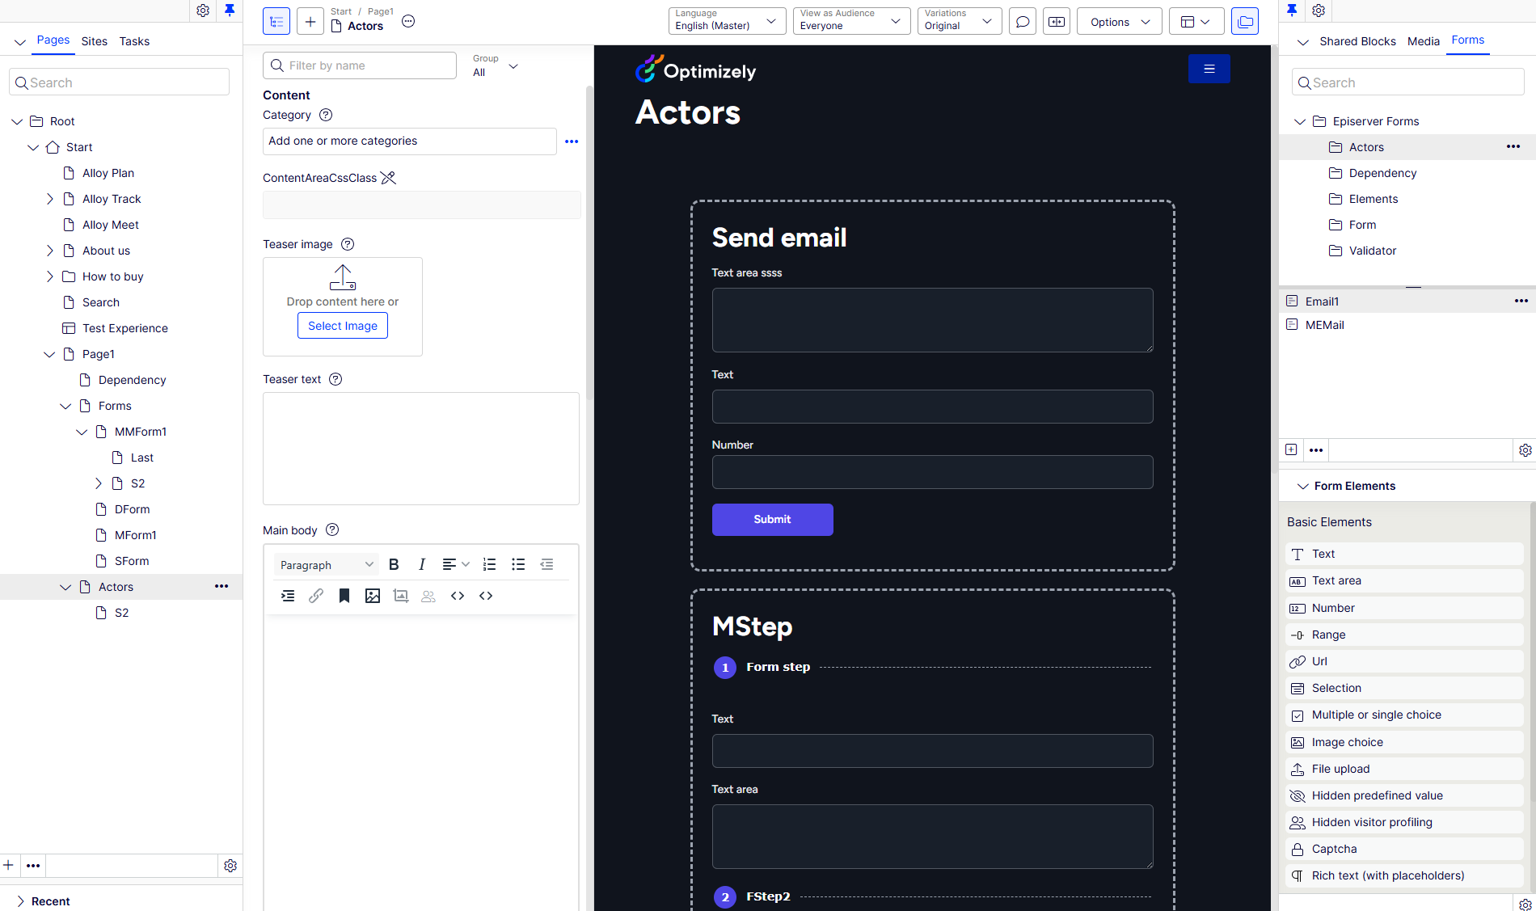Open the comments speech bubble icon
Viewport: 1536px width, 911px height.
tap(1023, 21)
